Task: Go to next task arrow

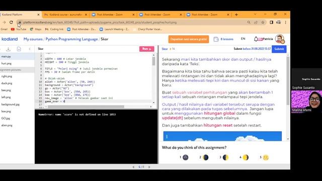Action: pos(149,167)
